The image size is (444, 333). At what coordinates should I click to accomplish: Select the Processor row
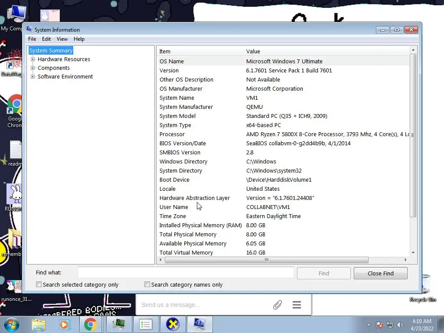283,134
